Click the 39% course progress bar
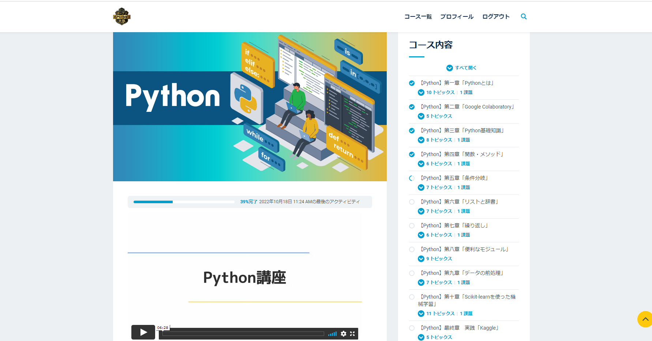Screen dimensions: 652x341 (x=184, y=202)
